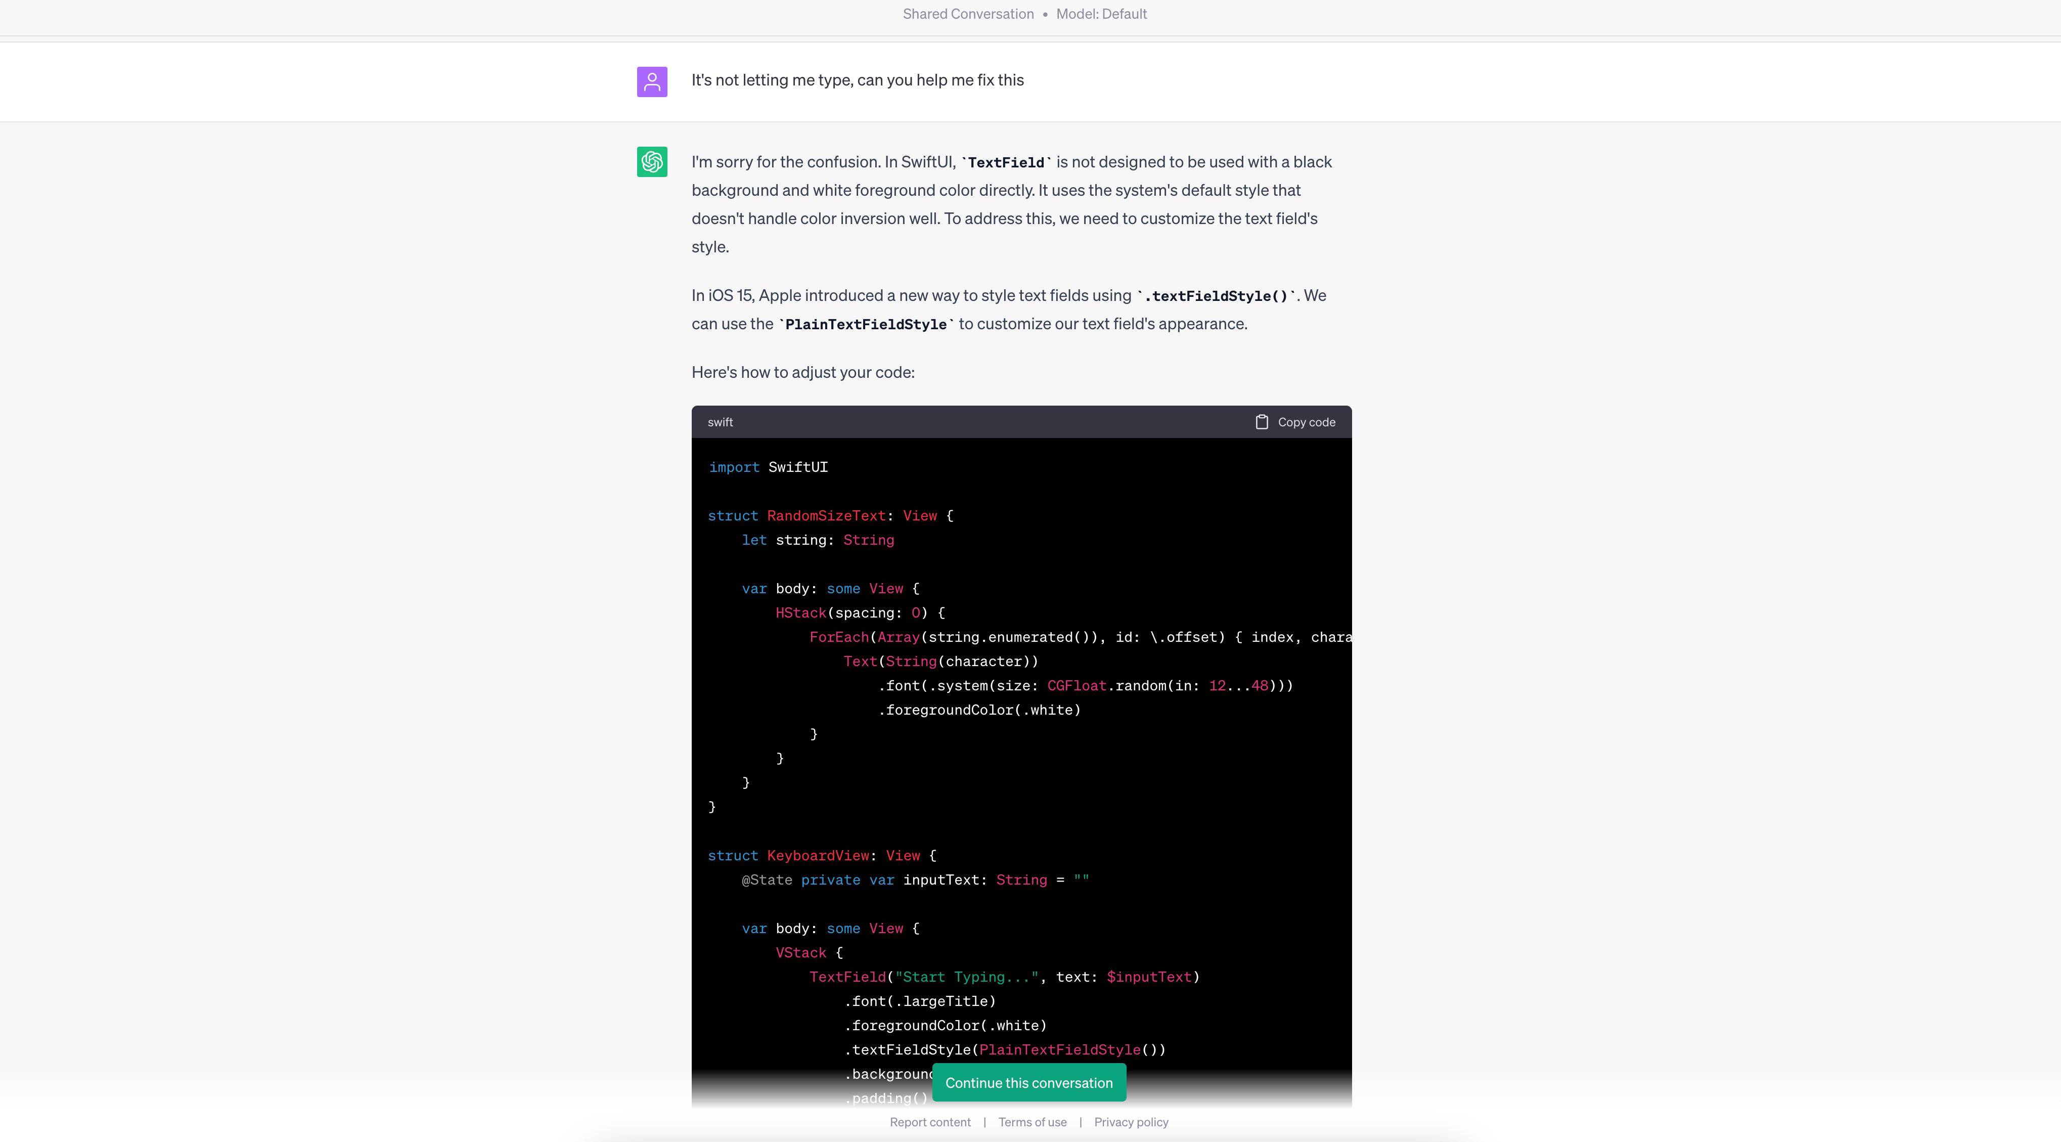
Task: Open the Privacy policy link
Action: 1131,1122
